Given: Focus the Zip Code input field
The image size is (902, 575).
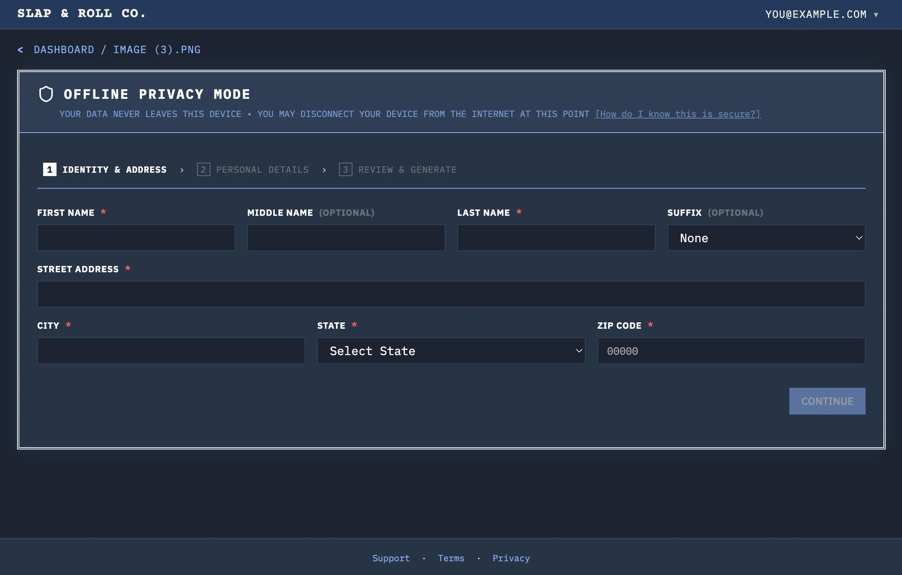Looking at the screenshot, I should click(731, 351).
